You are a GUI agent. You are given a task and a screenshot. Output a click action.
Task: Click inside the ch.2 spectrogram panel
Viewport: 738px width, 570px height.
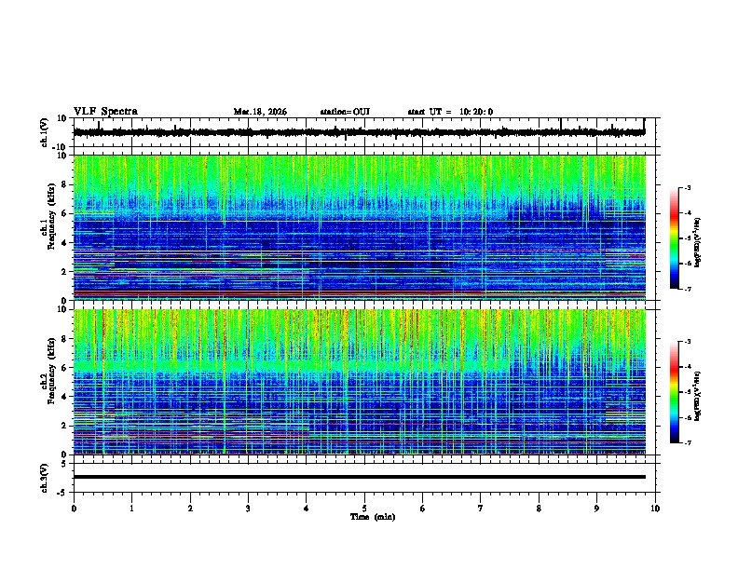360,382
